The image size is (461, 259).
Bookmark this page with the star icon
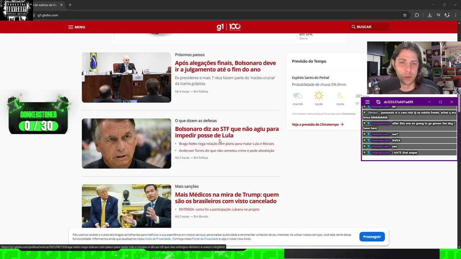405,15
